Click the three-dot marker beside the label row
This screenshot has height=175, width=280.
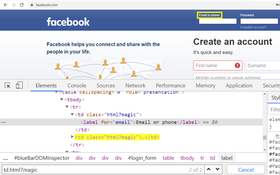[x=3, y=122]
